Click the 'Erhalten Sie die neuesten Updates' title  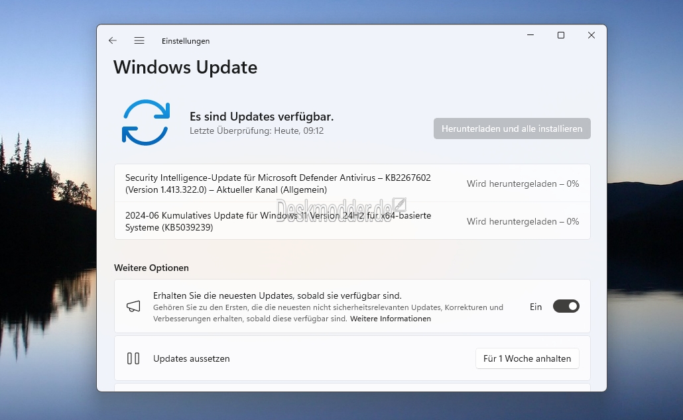(x=277, y=295)
